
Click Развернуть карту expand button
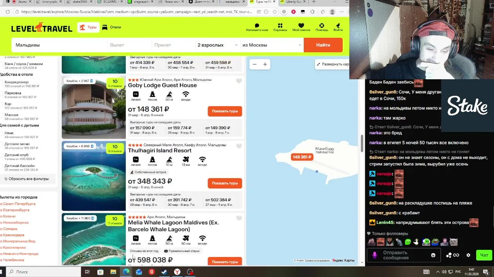(332, 64)
